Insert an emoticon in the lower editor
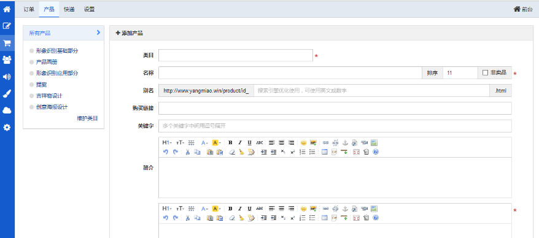Viewport: 539px width, 238px height. (x=303, y=209)
